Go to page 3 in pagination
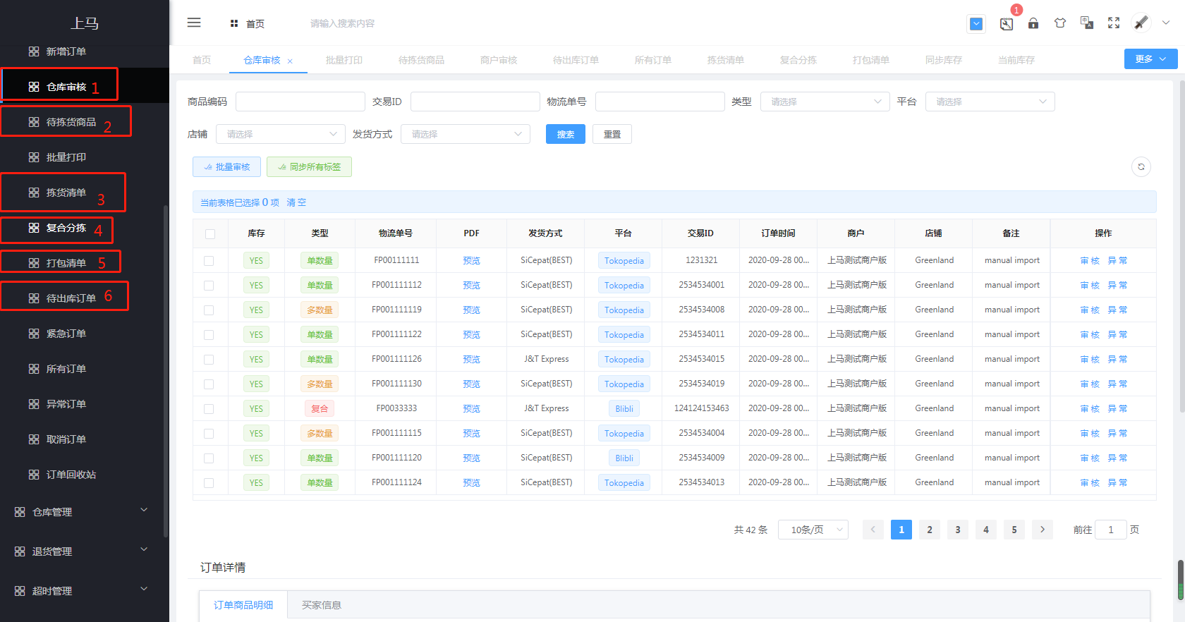 958,530
